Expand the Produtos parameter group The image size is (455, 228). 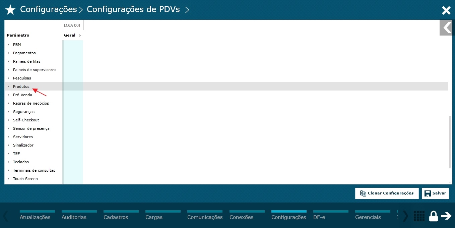pos(8,87)
